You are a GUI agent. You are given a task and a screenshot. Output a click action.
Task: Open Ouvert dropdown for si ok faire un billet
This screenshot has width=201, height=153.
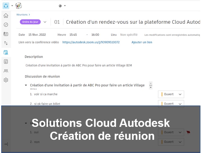(171, 103)
